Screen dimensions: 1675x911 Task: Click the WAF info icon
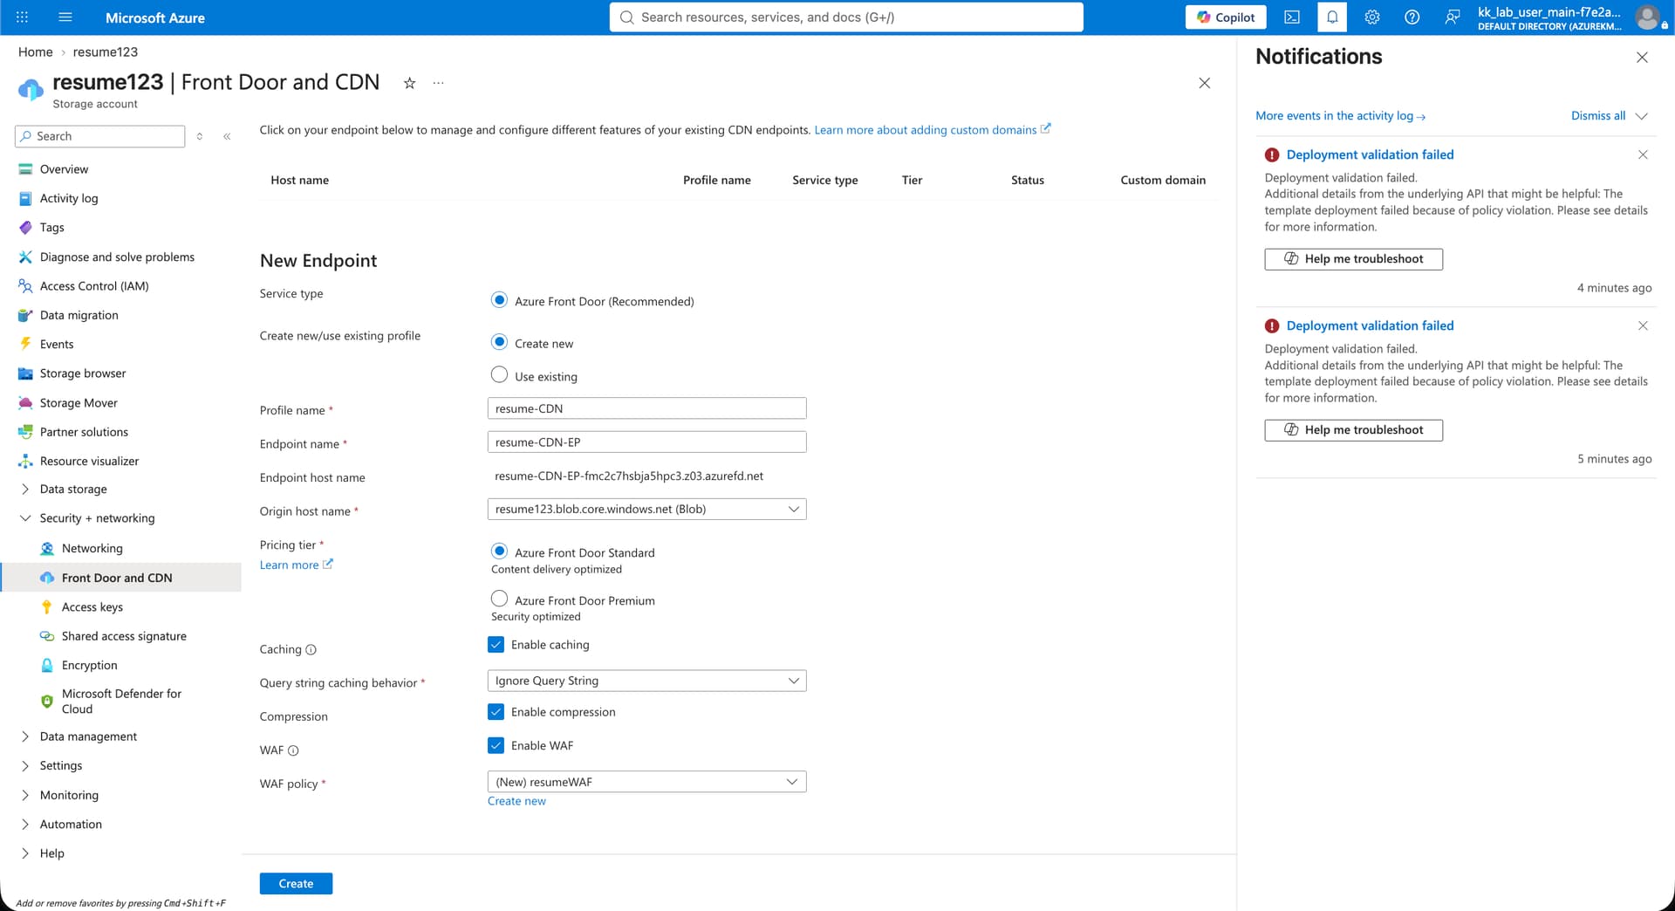click(x=293, y=750)
